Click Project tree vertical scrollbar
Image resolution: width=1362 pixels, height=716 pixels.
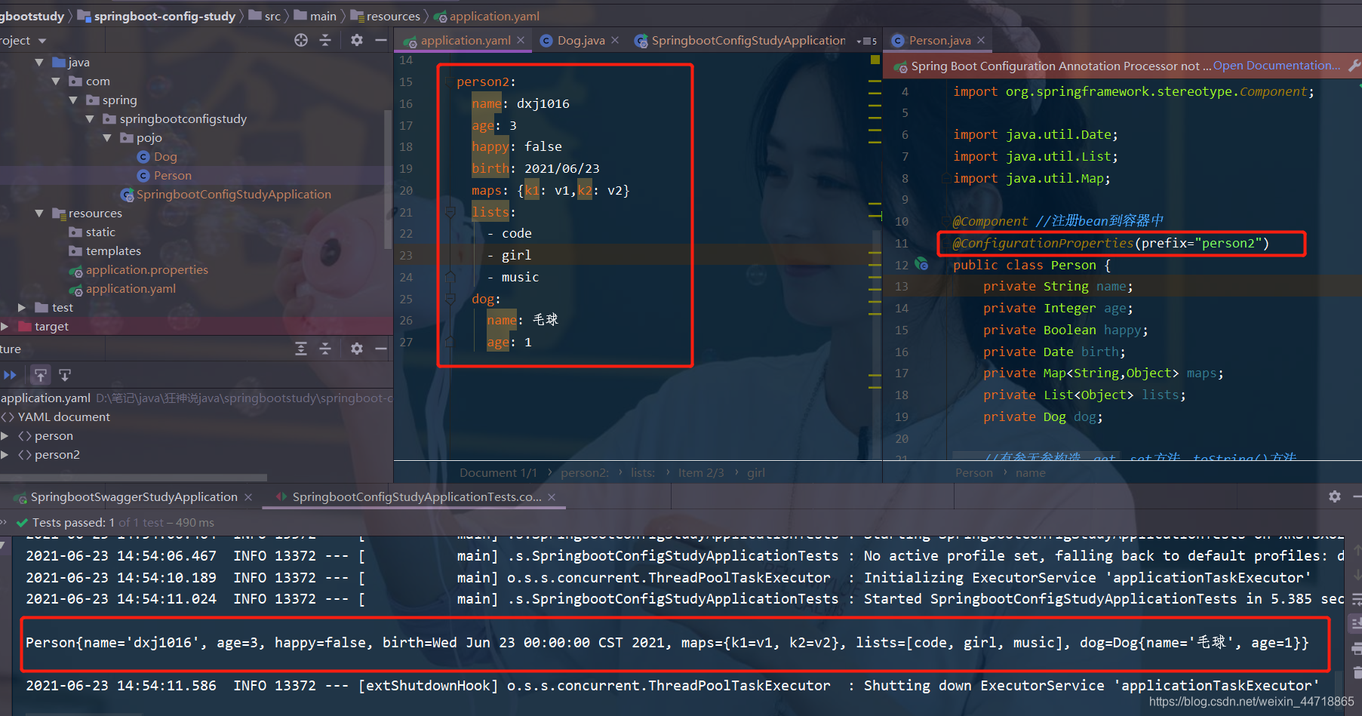(x=388, y=180)
